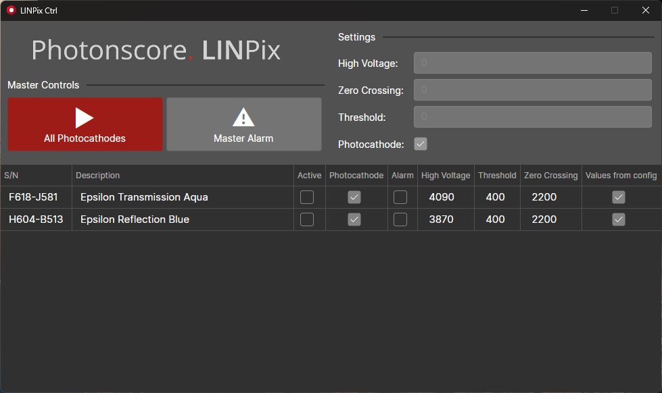Image resolution: width=662 pixels, height=393 pixels.
Task: Click the High Voltage value 4090
Action: tap(442, 197)
